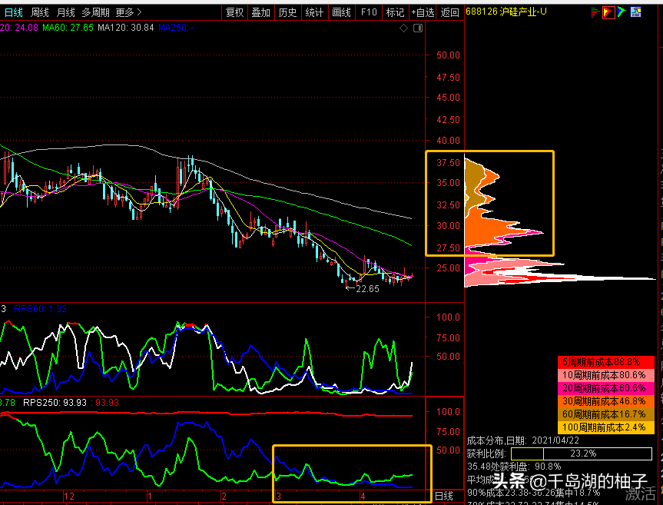Click the 45.00 price axis label
The width and height of the screenshot is (663, 505).
tap(448, 98)
